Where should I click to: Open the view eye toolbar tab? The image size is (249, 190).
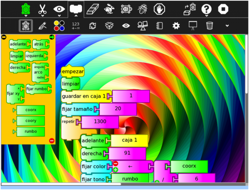tap(59, 9)
